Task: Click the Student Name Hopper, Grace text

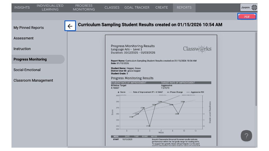Action: pyautogui.click(x=126, y=68)
